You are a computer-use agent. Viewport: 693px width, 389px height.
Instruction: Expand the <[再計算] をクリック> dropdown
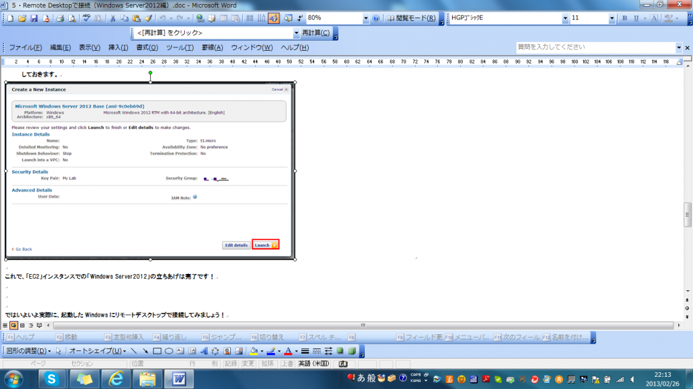296,33
